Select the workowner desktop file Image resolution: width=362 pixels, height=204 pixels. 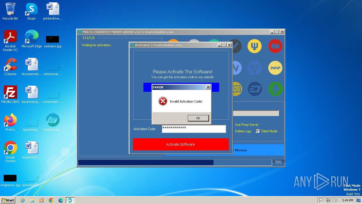(x=53, y=97)
